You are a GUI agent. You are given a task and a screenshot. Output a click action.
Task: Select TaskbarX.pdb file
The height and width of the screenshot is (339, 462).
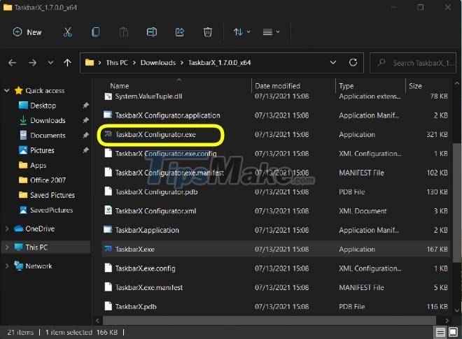click(x=136, y=307)
